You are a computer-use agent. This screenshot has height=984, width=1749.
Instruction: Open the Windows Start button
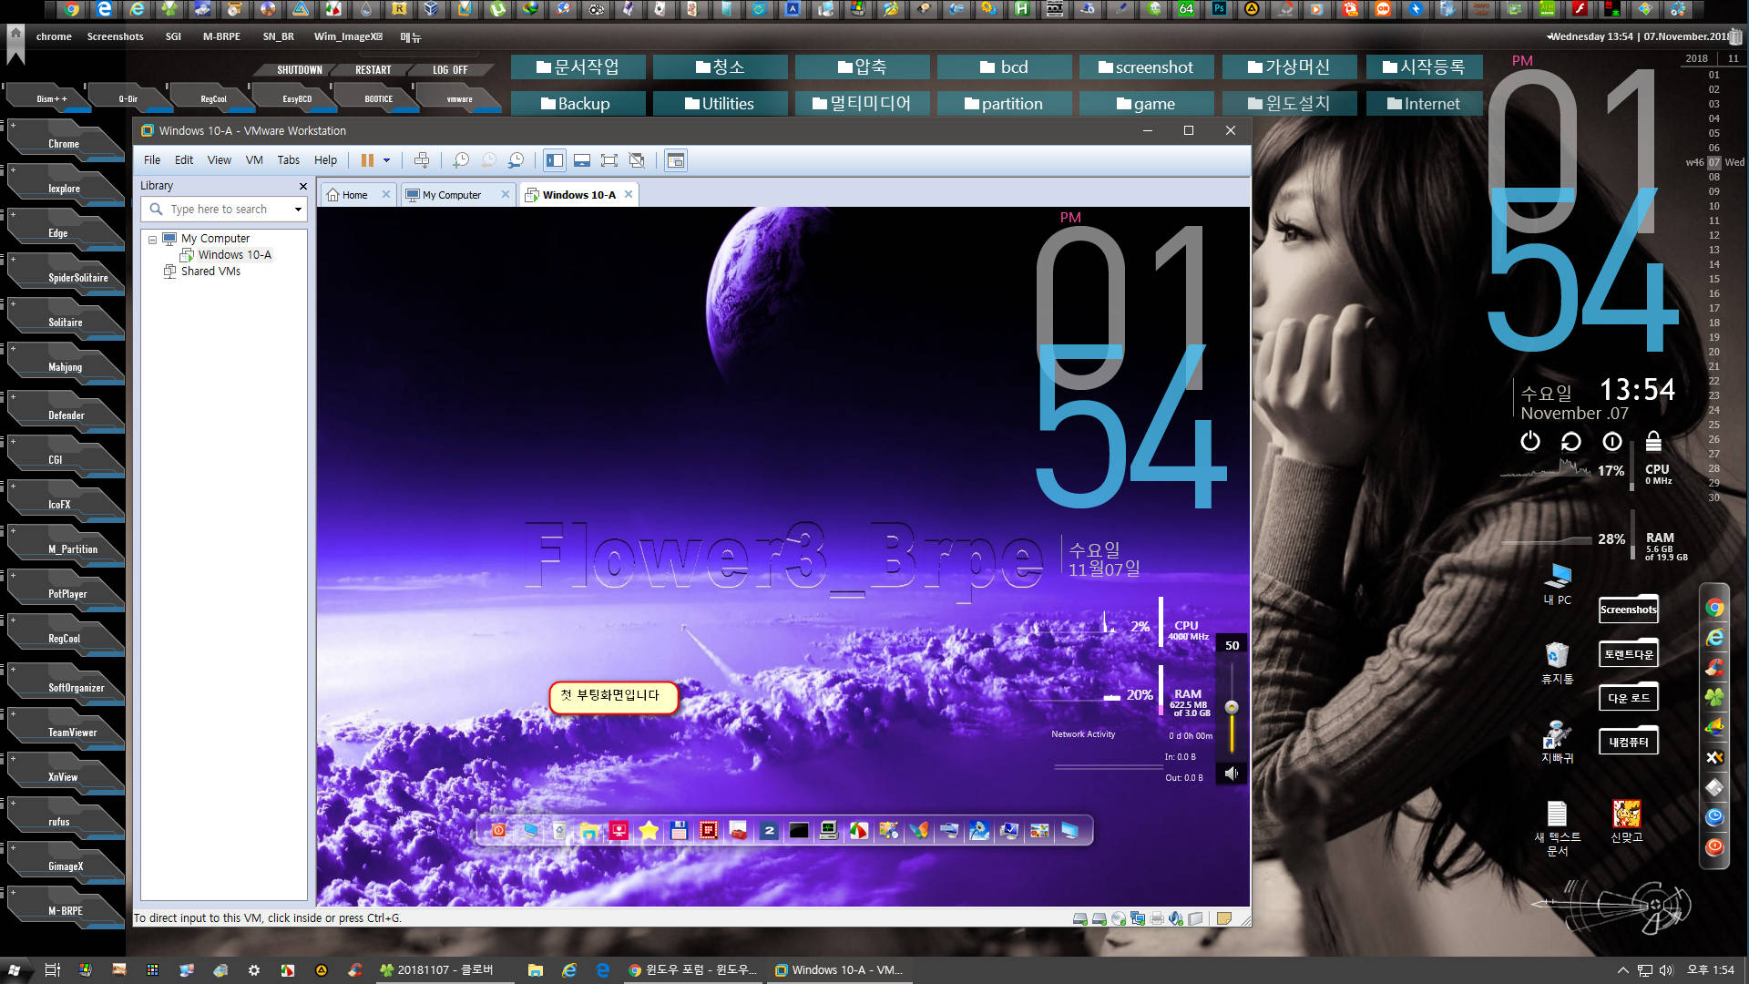pos(15,970)
